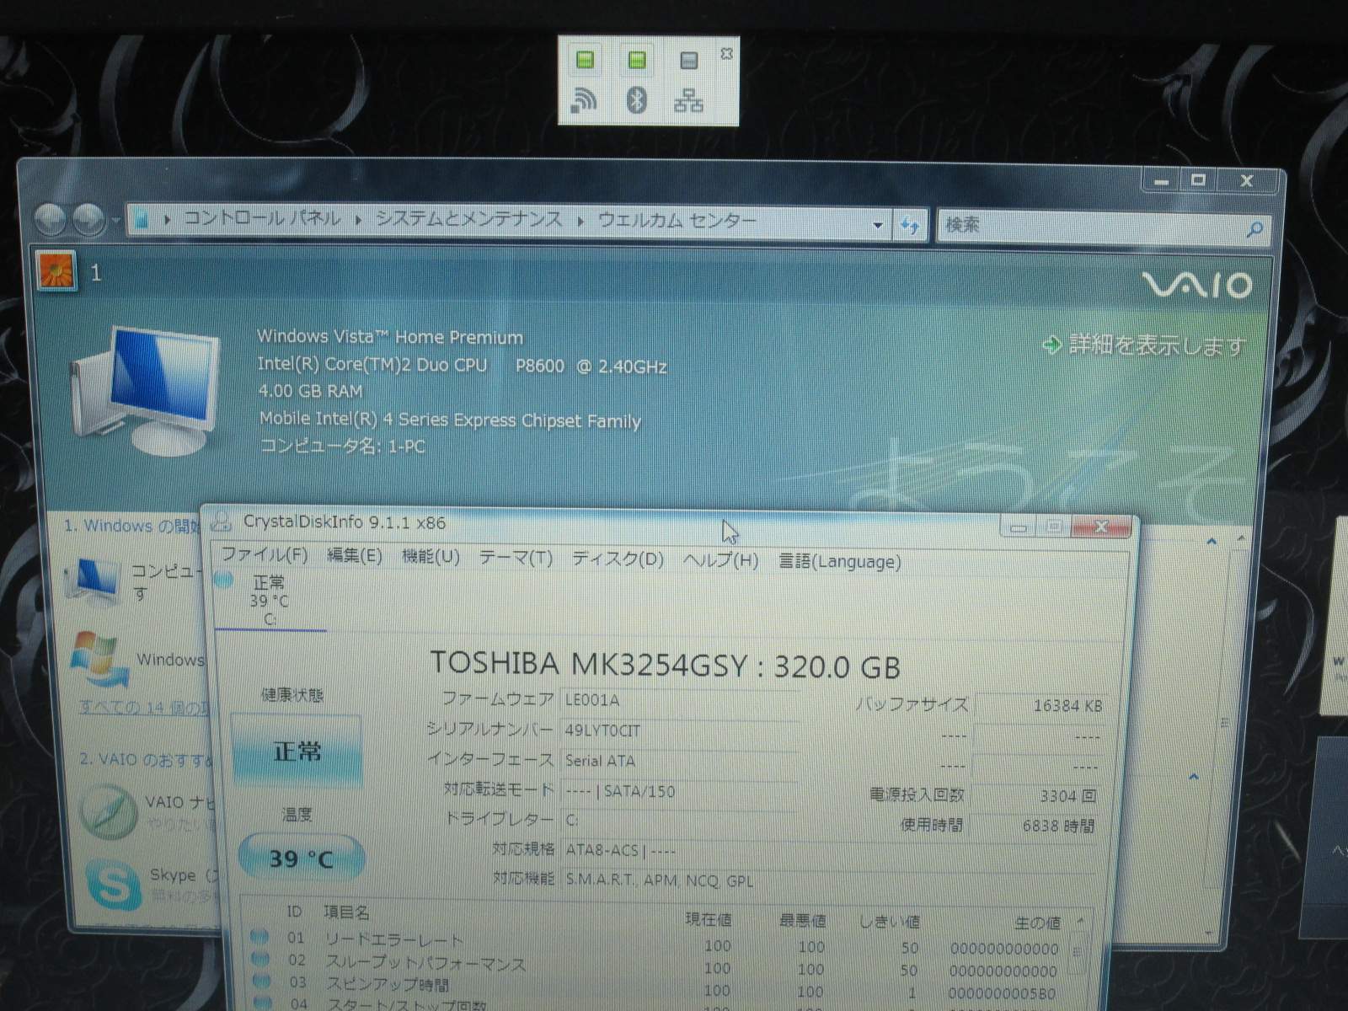
Task: Click システムとメンテナンス breadcrumb
Action: click(468, 219)
